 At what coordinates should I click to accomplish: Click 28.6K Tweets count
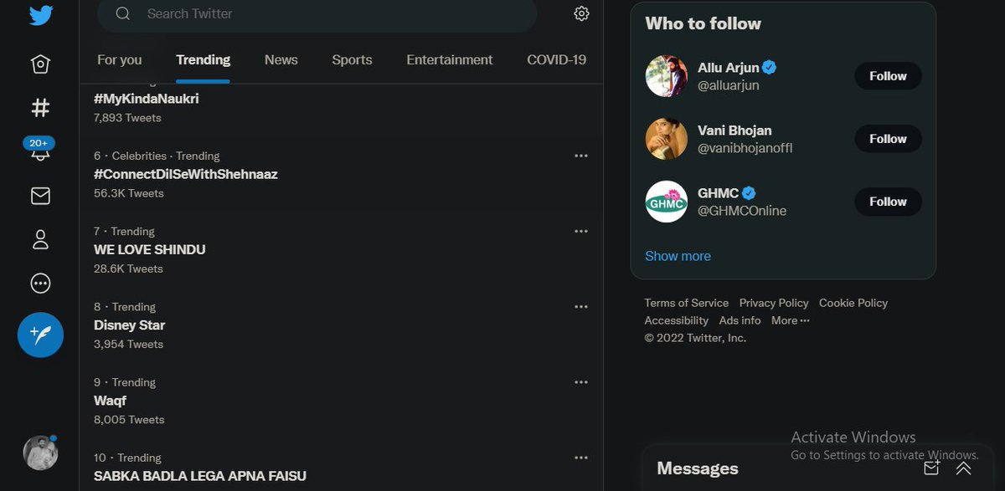[128, 269]
